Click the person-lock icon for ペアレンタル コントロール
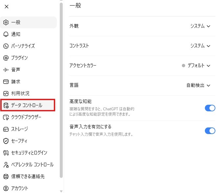 coord(6,165)
